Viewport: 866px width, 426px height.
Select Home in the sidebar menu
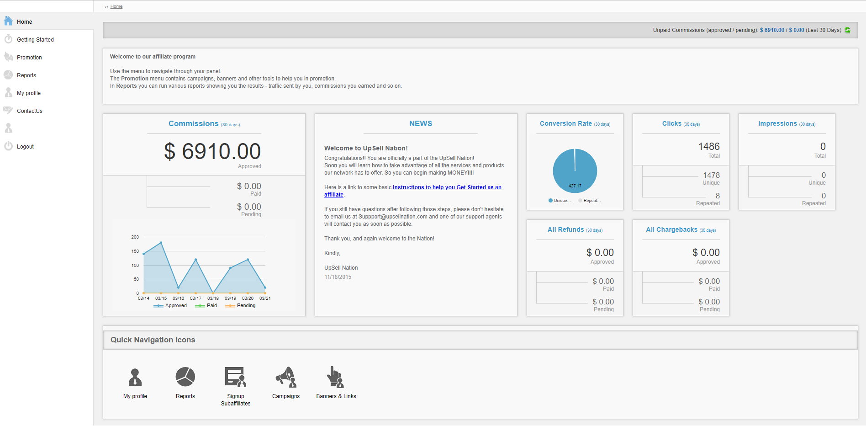tap(25, 22)
